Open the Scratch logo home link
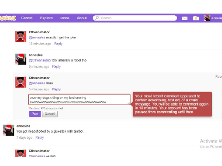This screenshot has height=166, width=222. tap(8, 18)
